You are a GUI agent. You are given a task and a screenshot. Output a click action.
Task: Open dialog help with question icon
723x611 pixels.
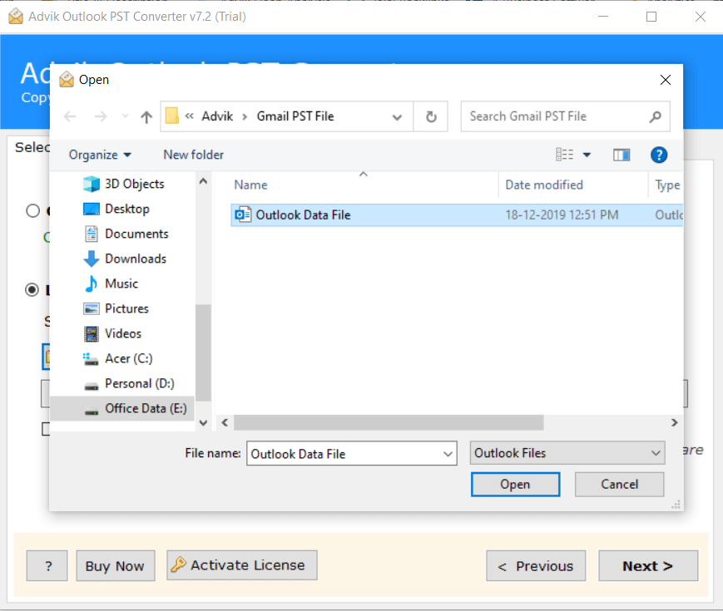[x=658, y=155]
